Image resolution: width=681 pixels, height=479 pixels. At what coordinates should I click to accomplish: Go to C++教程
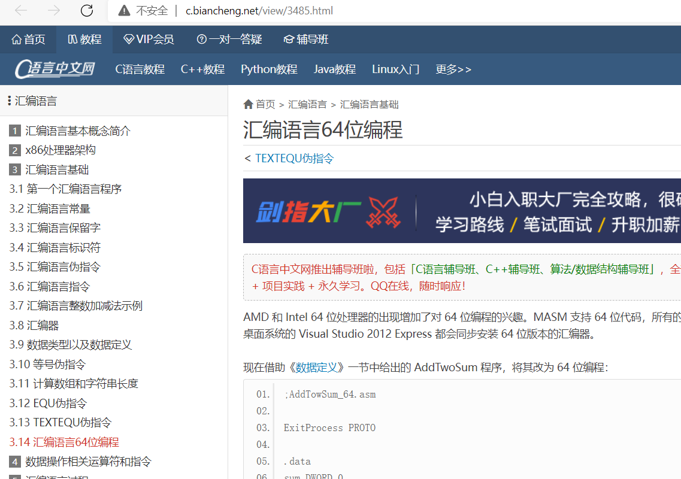coord(203,69)
